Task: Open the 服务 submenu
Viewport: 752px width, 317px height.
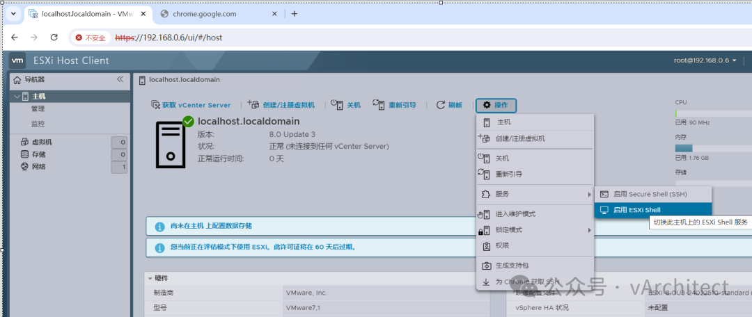Action: click(x=535, y=194)
